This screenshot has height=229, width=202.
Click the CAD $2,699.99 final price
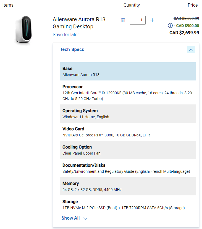tap(184, 33)
